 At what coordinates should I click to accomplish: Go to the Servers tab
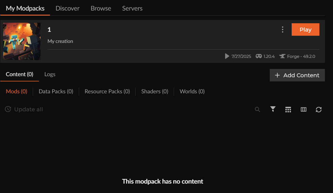(132, 8)
